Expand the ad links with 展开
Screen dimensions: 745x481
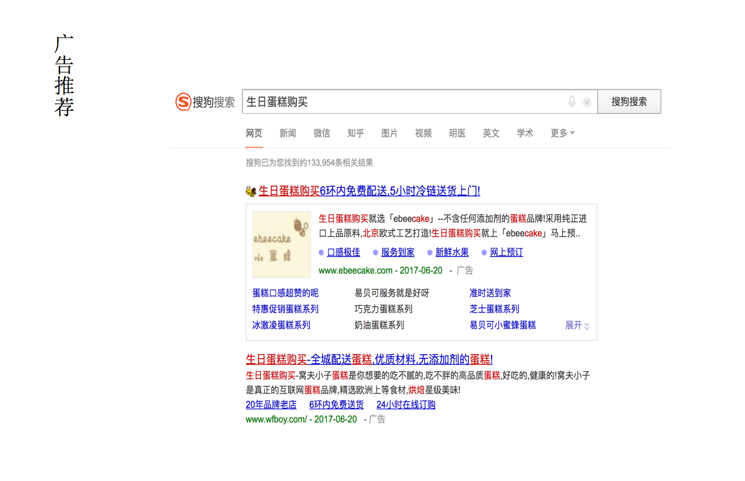click(x=577, y=325)
